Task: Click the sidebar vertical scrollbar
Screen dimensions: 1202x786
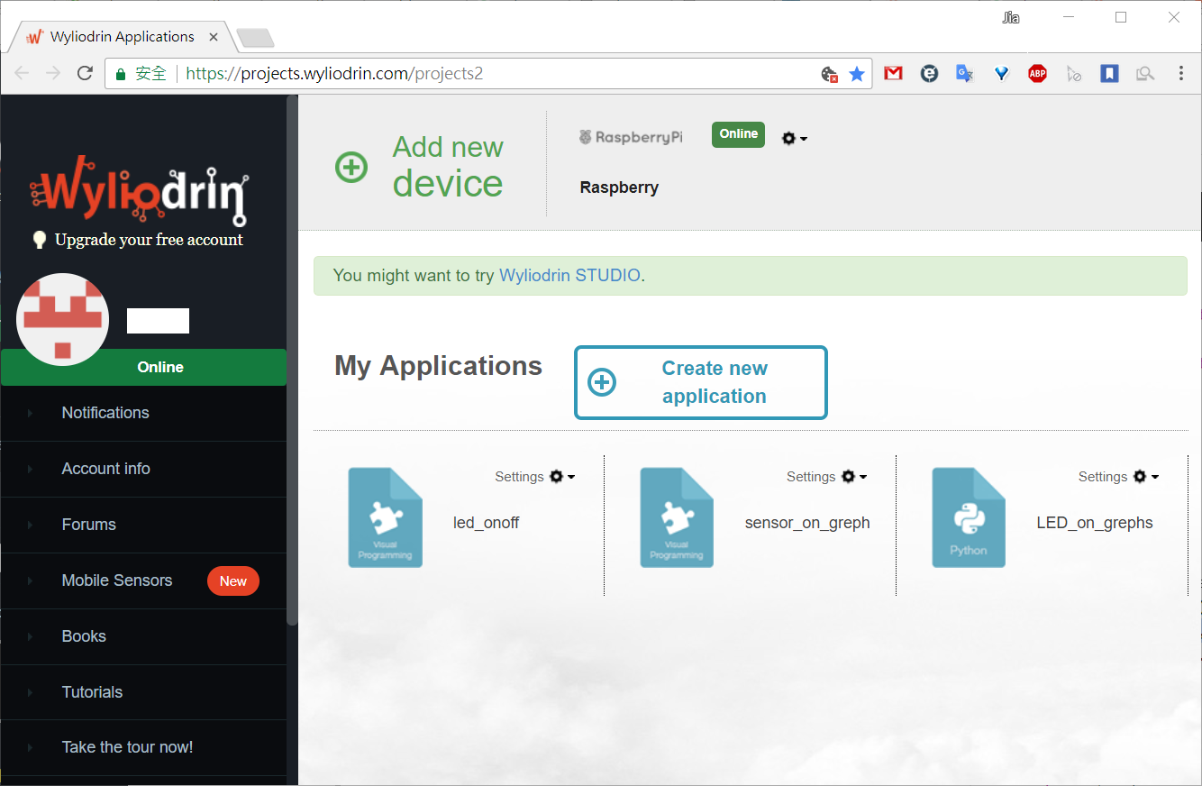Action: click(292, 361)
